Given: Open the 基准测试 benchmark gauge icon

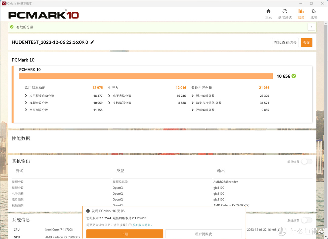Looking at the screenshot, I should [x=285, y=11].
